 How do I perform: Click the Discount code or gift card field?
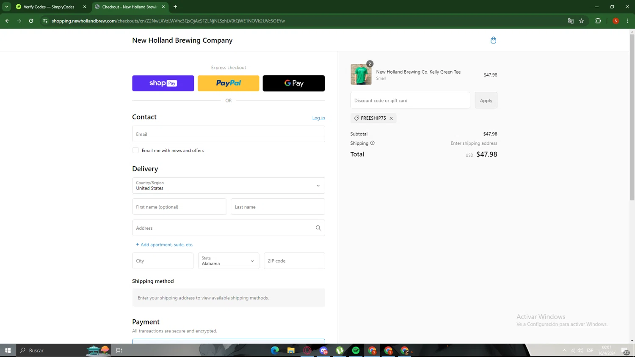(410, 100)
